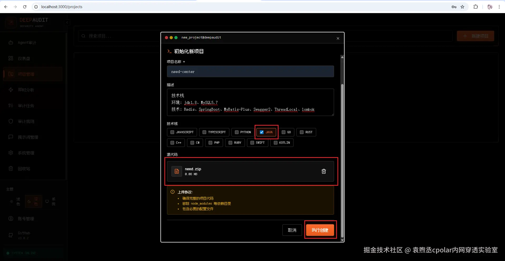Image resolution: width=505 pixels, height=261 pixels.
Task: Enable the PYTHON tech stack checkbox
Action: [236, 132]
